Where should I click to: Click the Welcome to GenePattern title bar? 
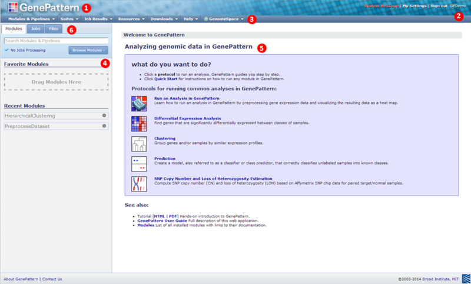(x=291, y=35)
